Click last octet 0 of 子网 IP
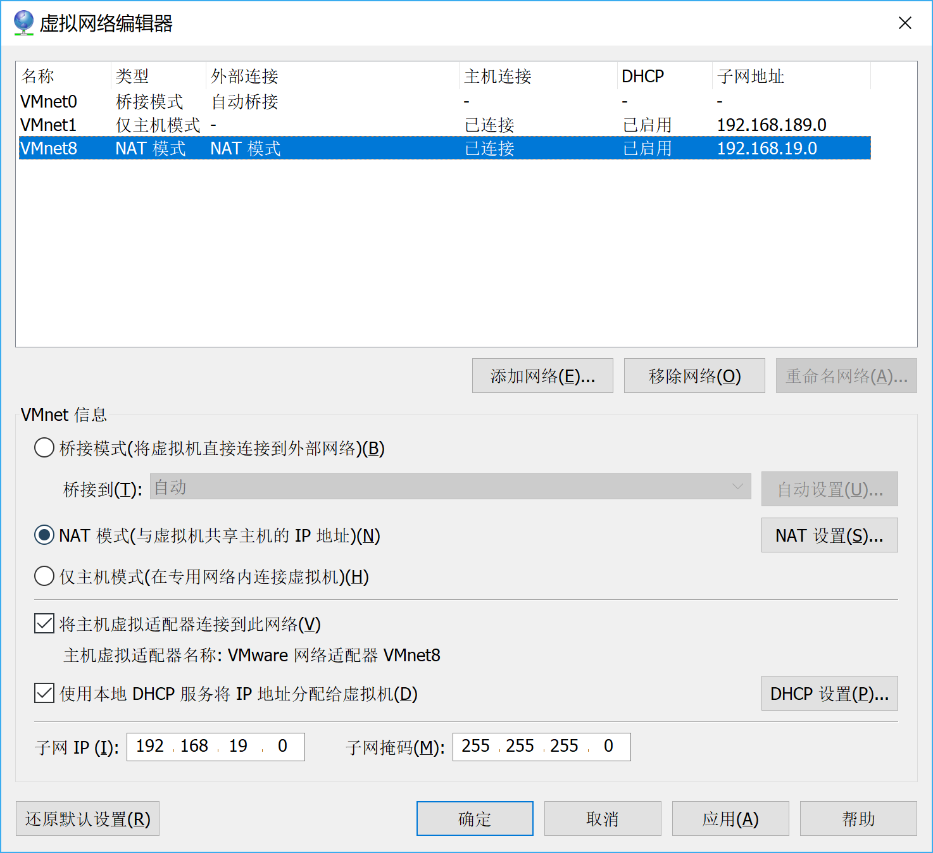The height and width of the screenshot is (853, 933). click(x=282, y=746)
